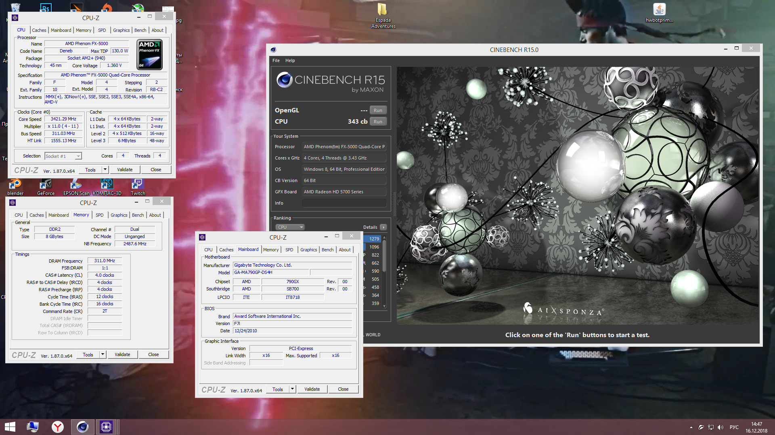The image size is (775, 435).
Task: Open the Twitch desktop shortcut
Action: point(138,186)
